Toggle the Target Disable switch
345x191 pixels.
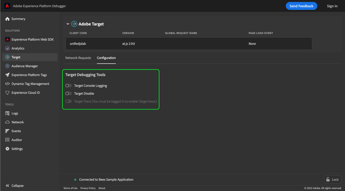[x=69, y=94]
